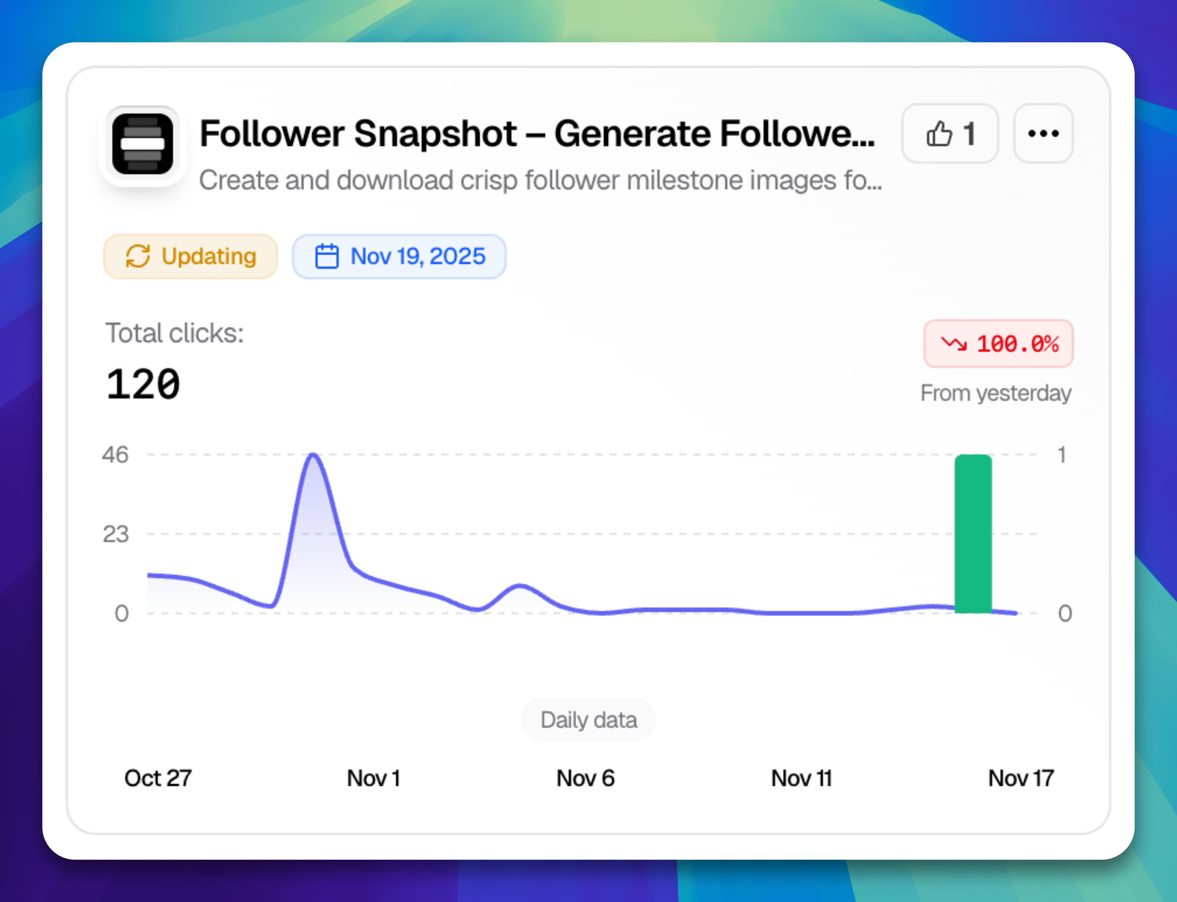Open the three-dots more options menu
This screenshot has width=1177, height=902.
[x=1043, y=134]
